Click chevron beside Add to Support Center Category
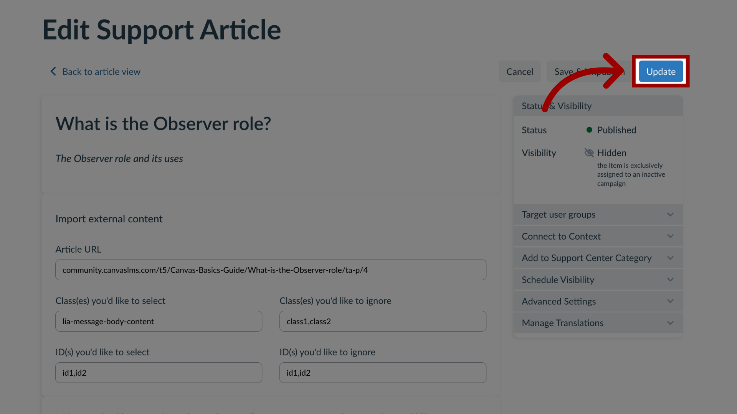The image size is (737, 414). click(x=670, y=258)
